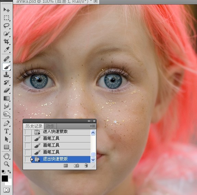This screenshot has width=197, height=195.
Task: Select the Brush tool in toolbox
Action: pyautogui.click(x=7, y=67)
